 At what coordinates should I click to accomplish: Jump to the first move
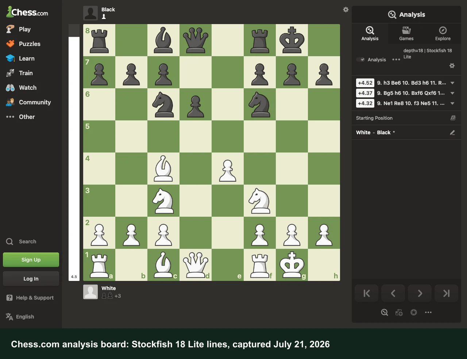[367, 293]
